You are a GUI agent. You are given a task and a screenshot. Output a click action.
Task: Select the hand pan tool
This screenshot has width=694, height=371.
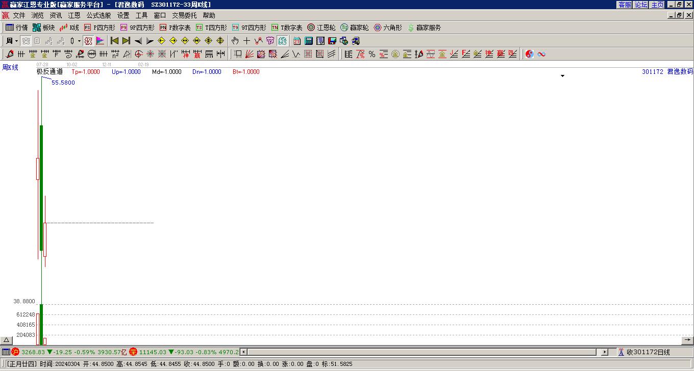coord(235,41)
